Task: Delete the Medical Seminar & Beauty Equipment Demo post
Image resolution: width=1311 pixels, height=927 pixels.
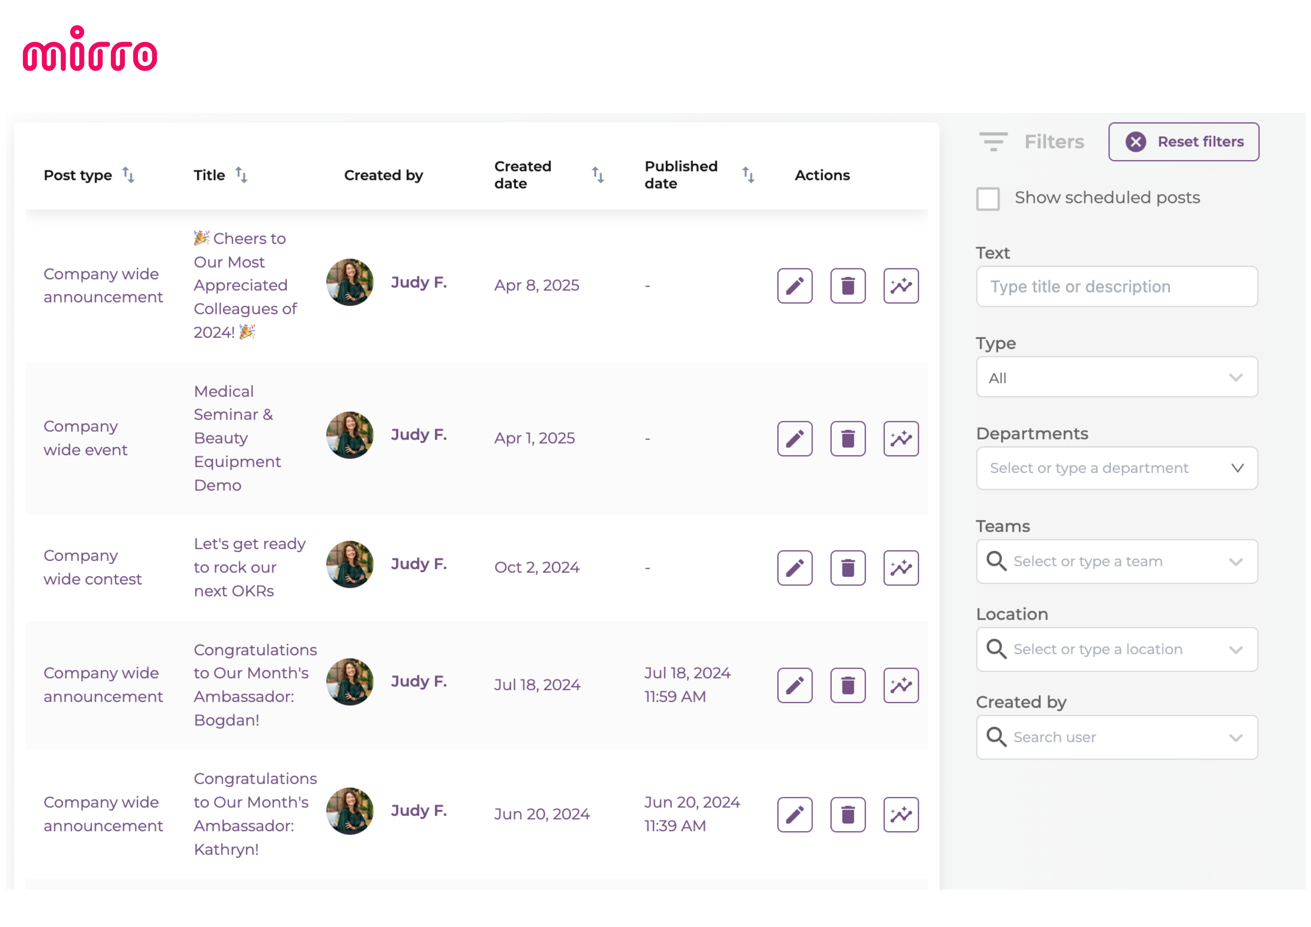Action: (x=847, y=439)
